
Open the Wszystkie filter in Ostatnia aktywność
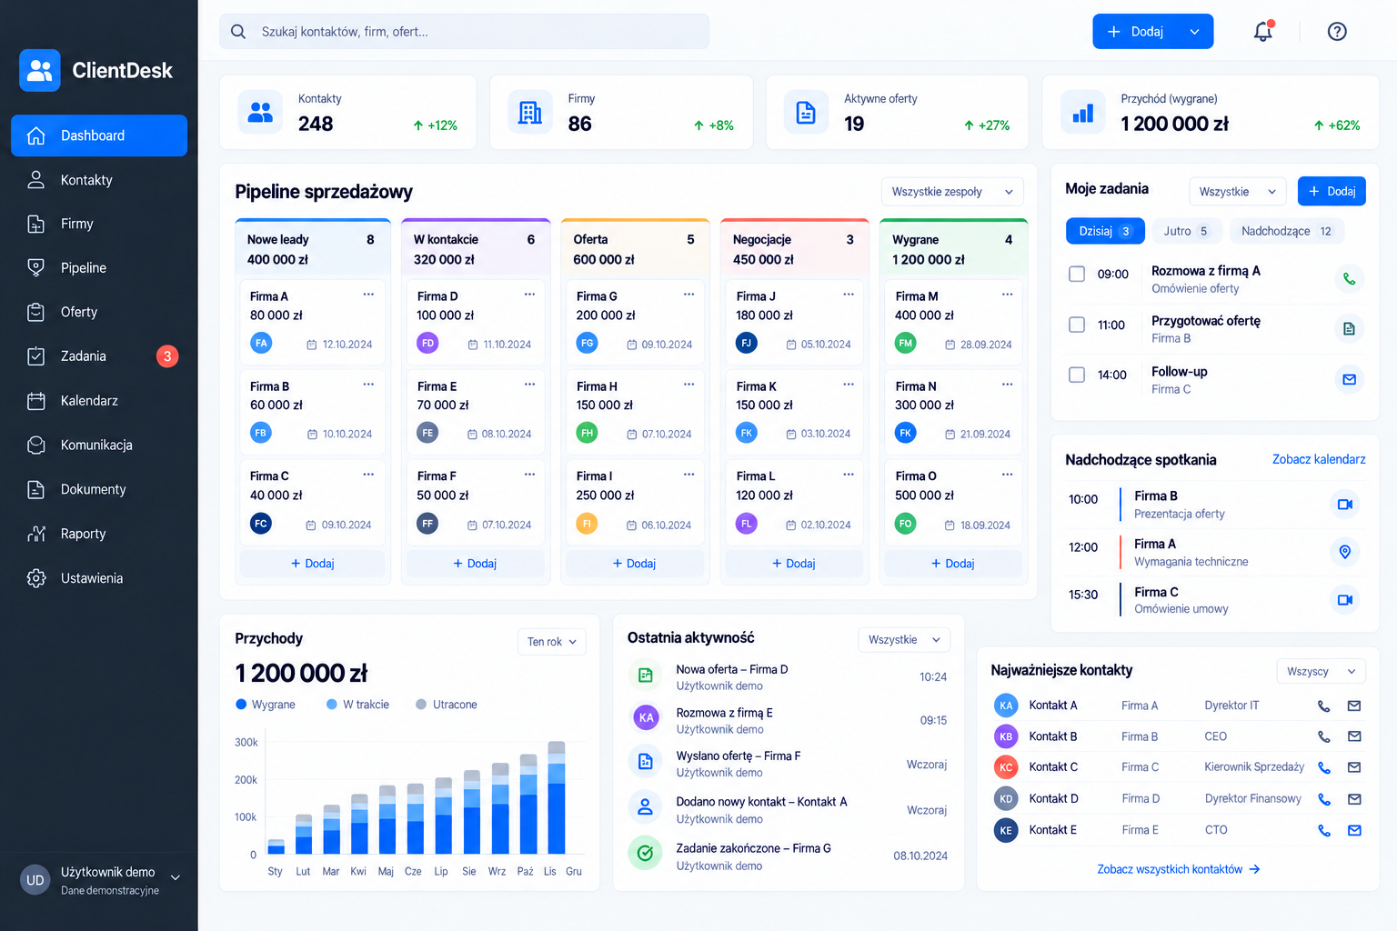(x=904, y=640)
